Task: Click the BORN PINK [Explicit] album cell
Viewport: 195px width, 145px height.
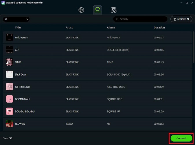Action: [x=119, y=74]
